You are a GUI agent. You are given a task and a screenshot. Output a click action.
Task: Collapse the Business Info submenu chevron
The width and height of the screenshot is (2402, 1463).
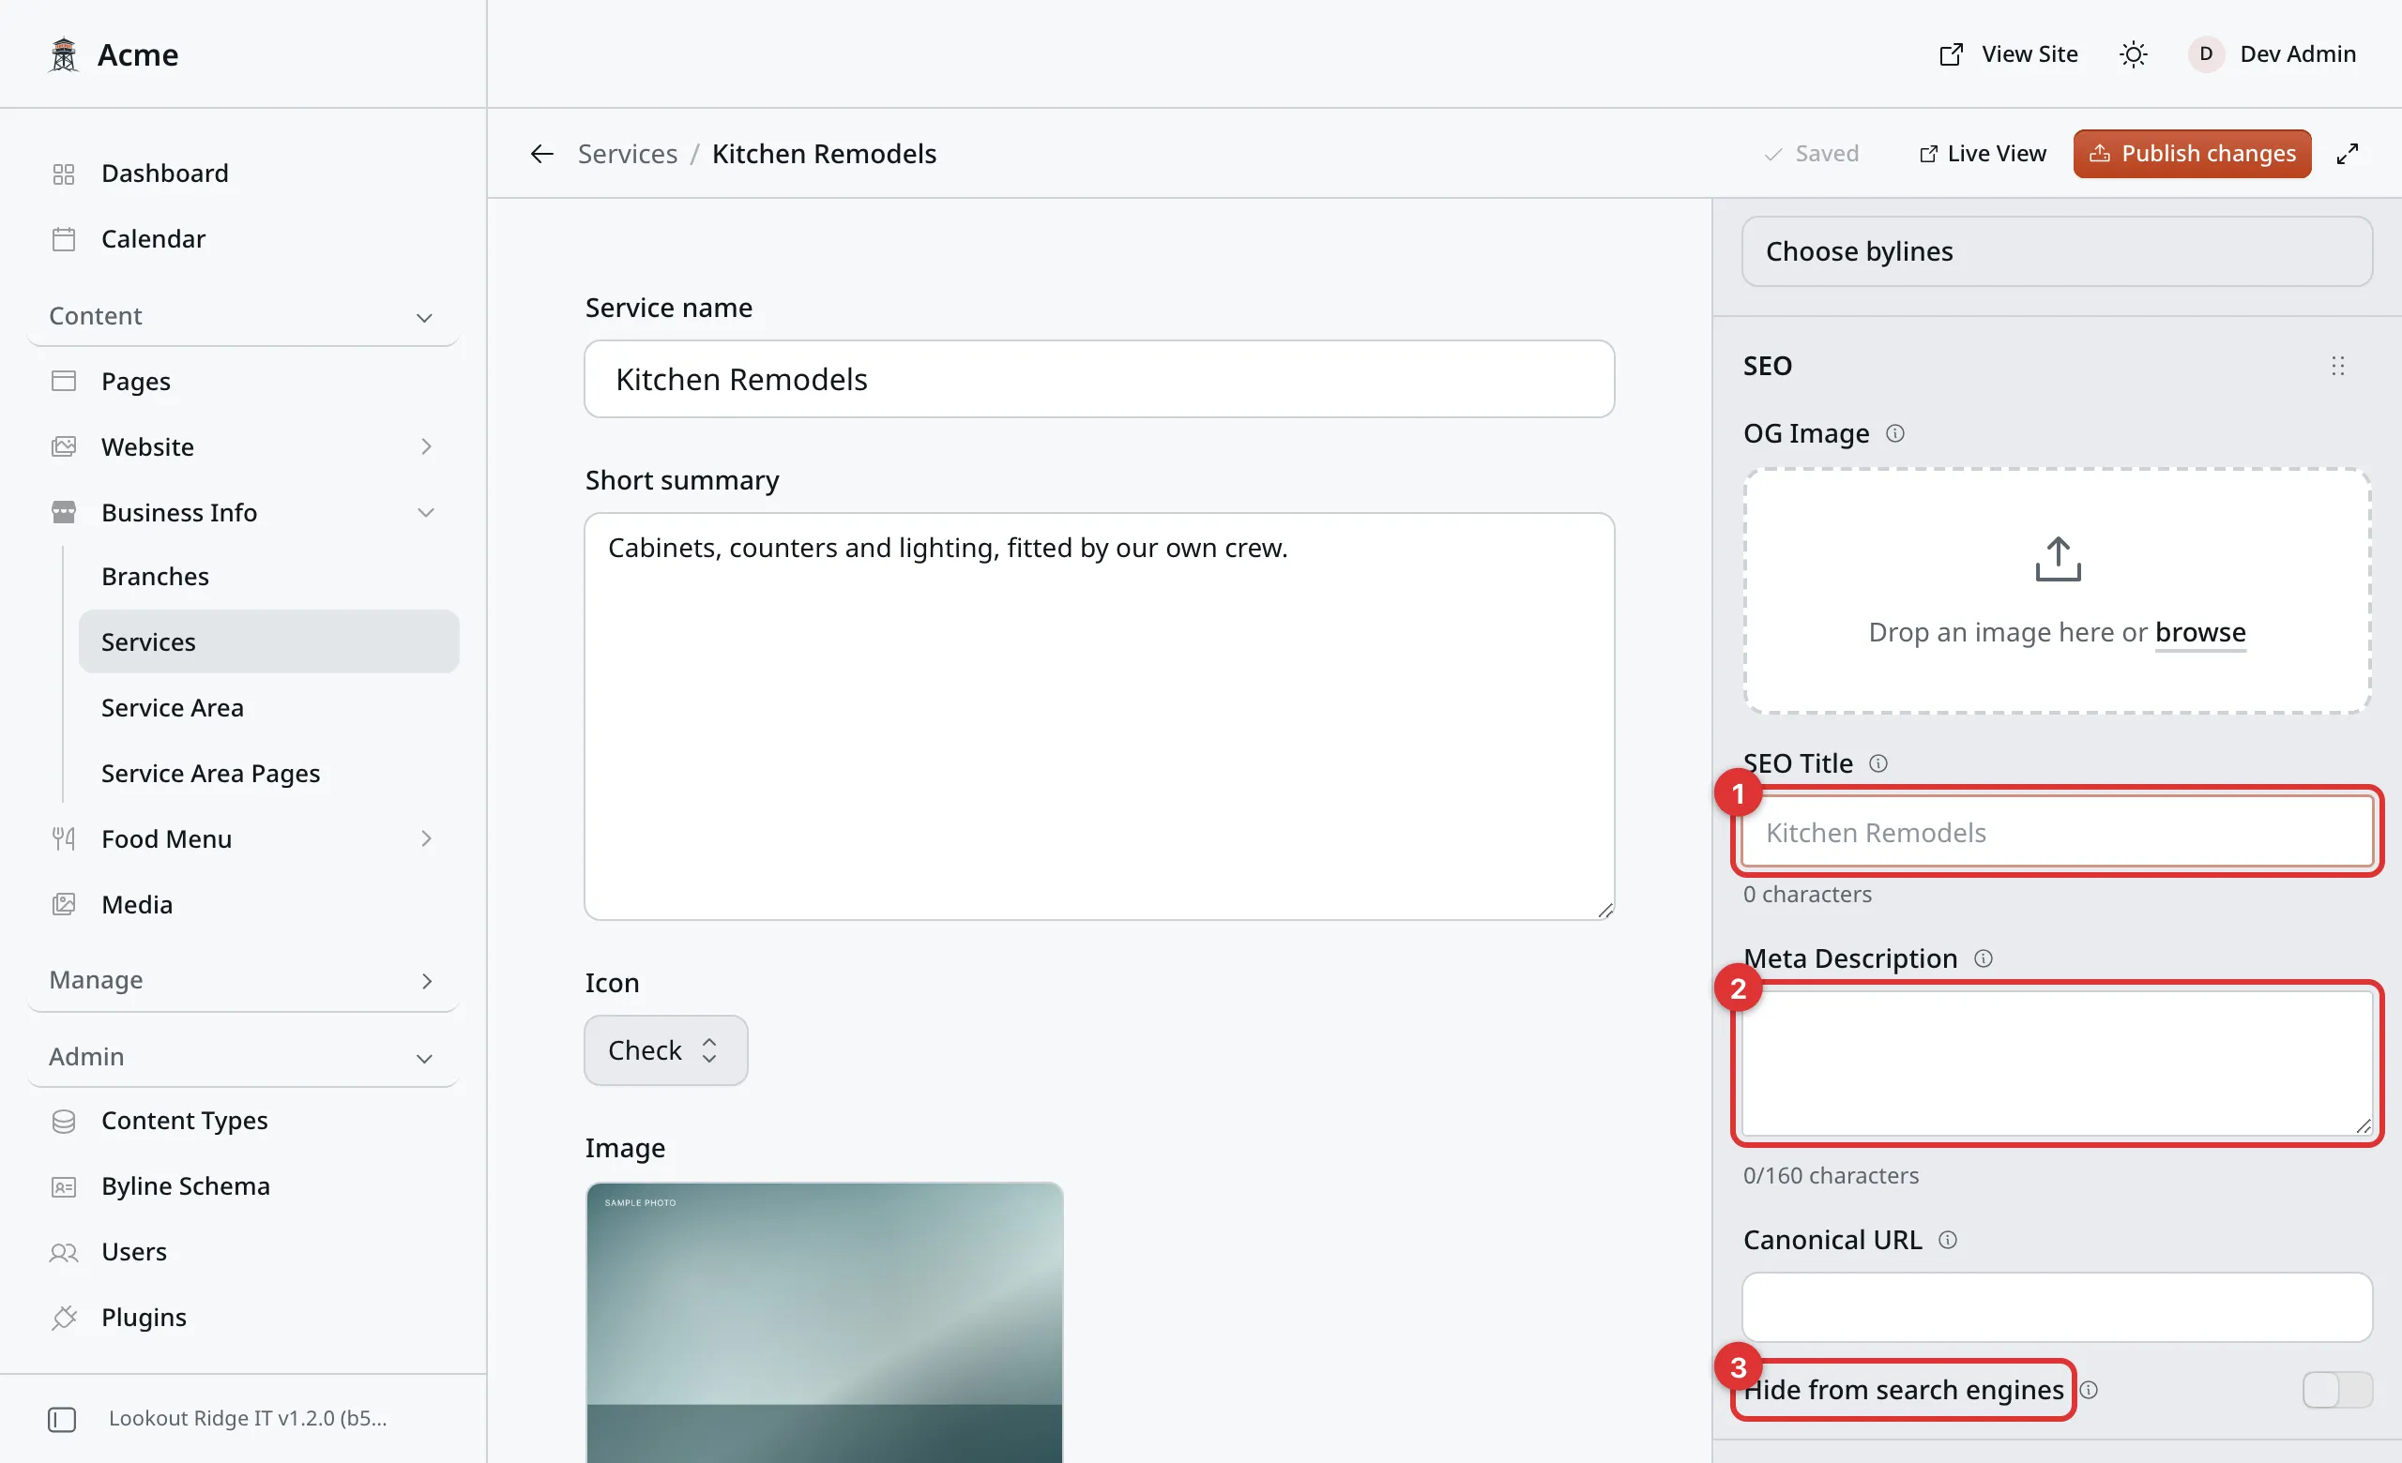pyautogui.click(x=426, y=512)
